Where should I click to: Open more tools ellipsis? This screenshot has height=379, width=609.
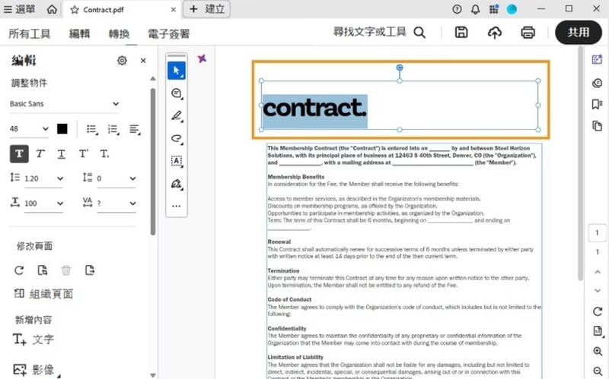[177, 206]
